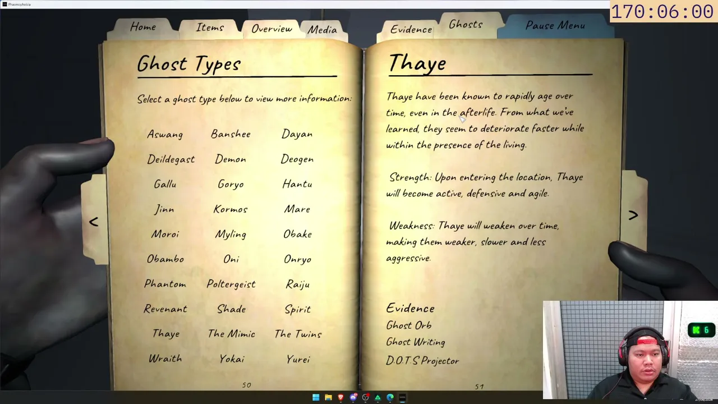View the Goryo ghost entry

point(231,185)
